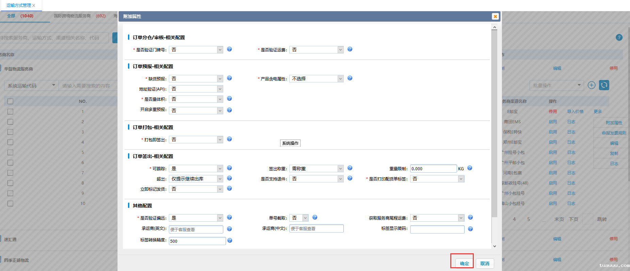The image size is (630, 271).
Task: Click help icon beside 标签转换精度 field
Action: coord(230,241)
